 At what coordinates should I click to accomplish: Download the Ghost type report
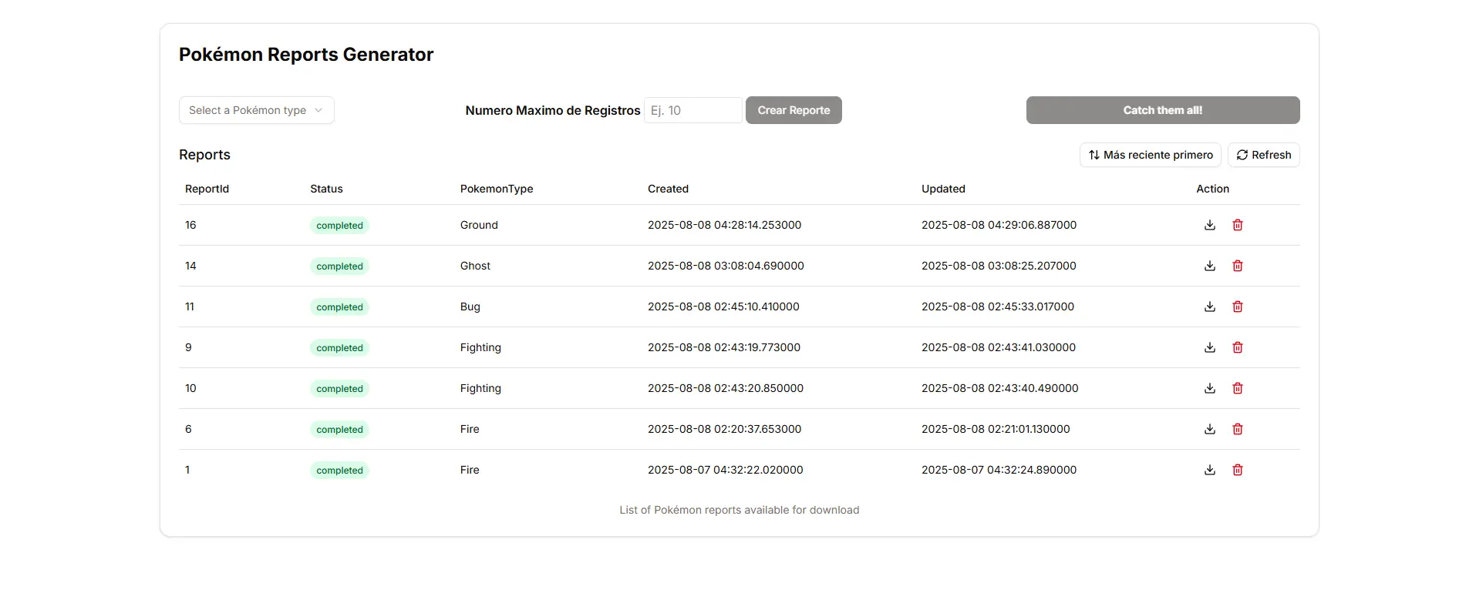point(1209,266)
